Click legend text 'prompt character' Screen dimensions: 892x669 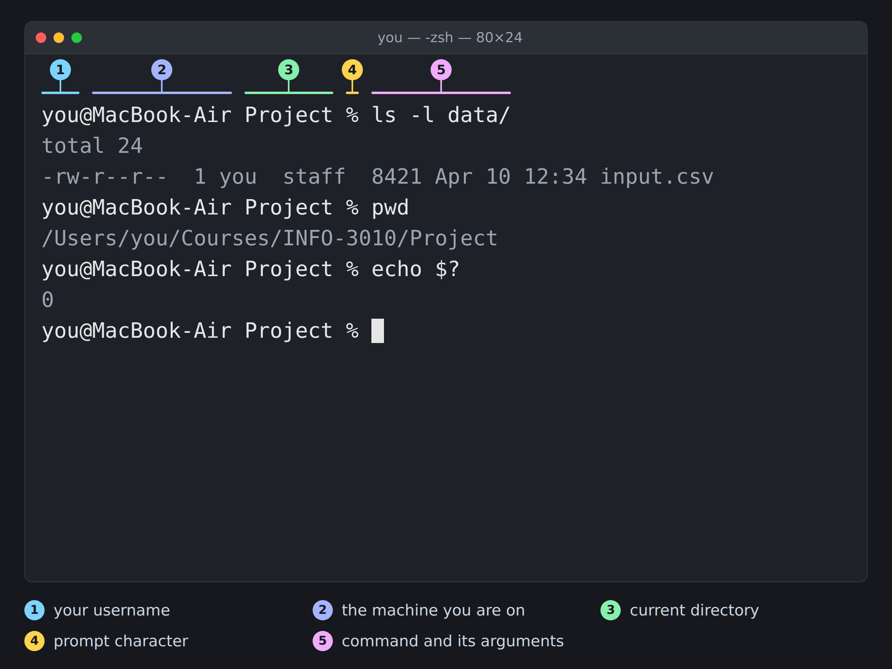point(121,641)
